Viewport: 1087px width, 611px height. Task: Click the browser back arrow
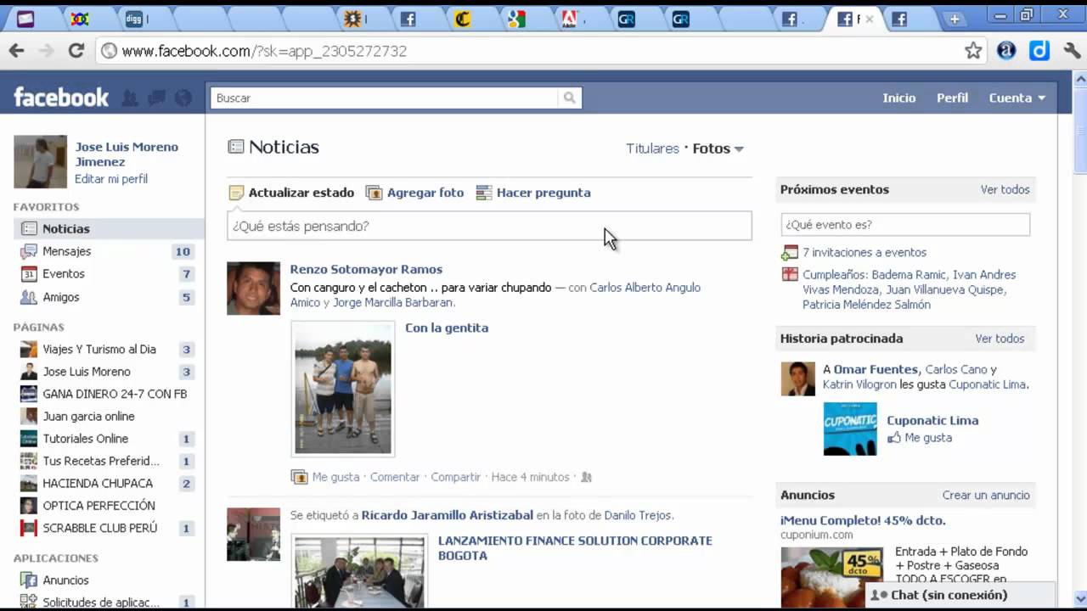click(16, 51)
